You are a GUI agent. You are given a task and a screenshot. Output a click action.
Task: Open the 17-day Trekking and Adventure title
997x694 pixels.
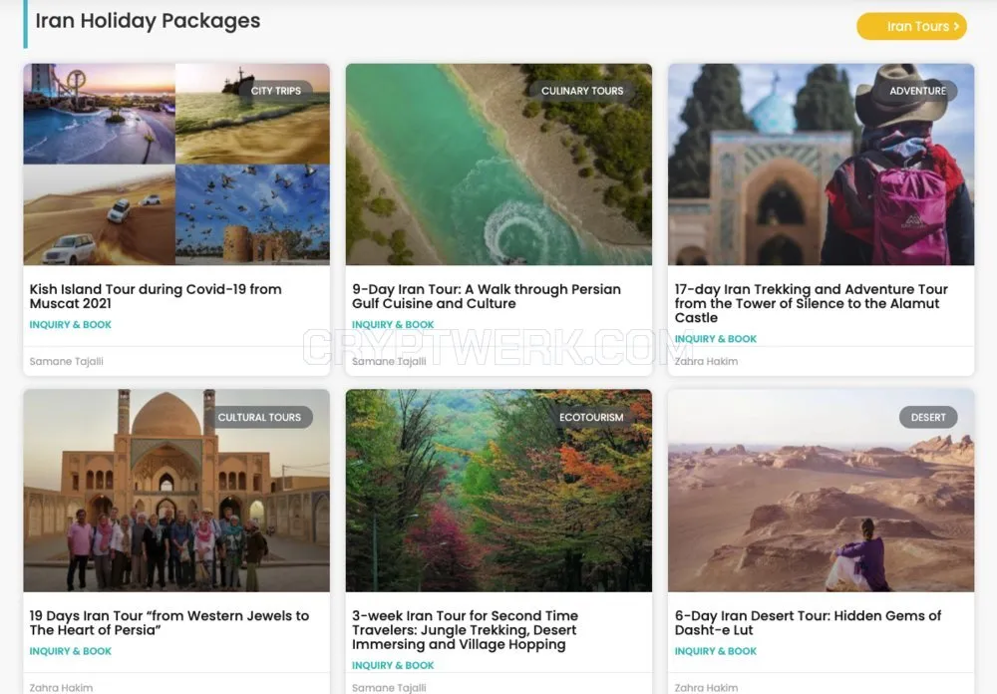[x=812, y=303]
